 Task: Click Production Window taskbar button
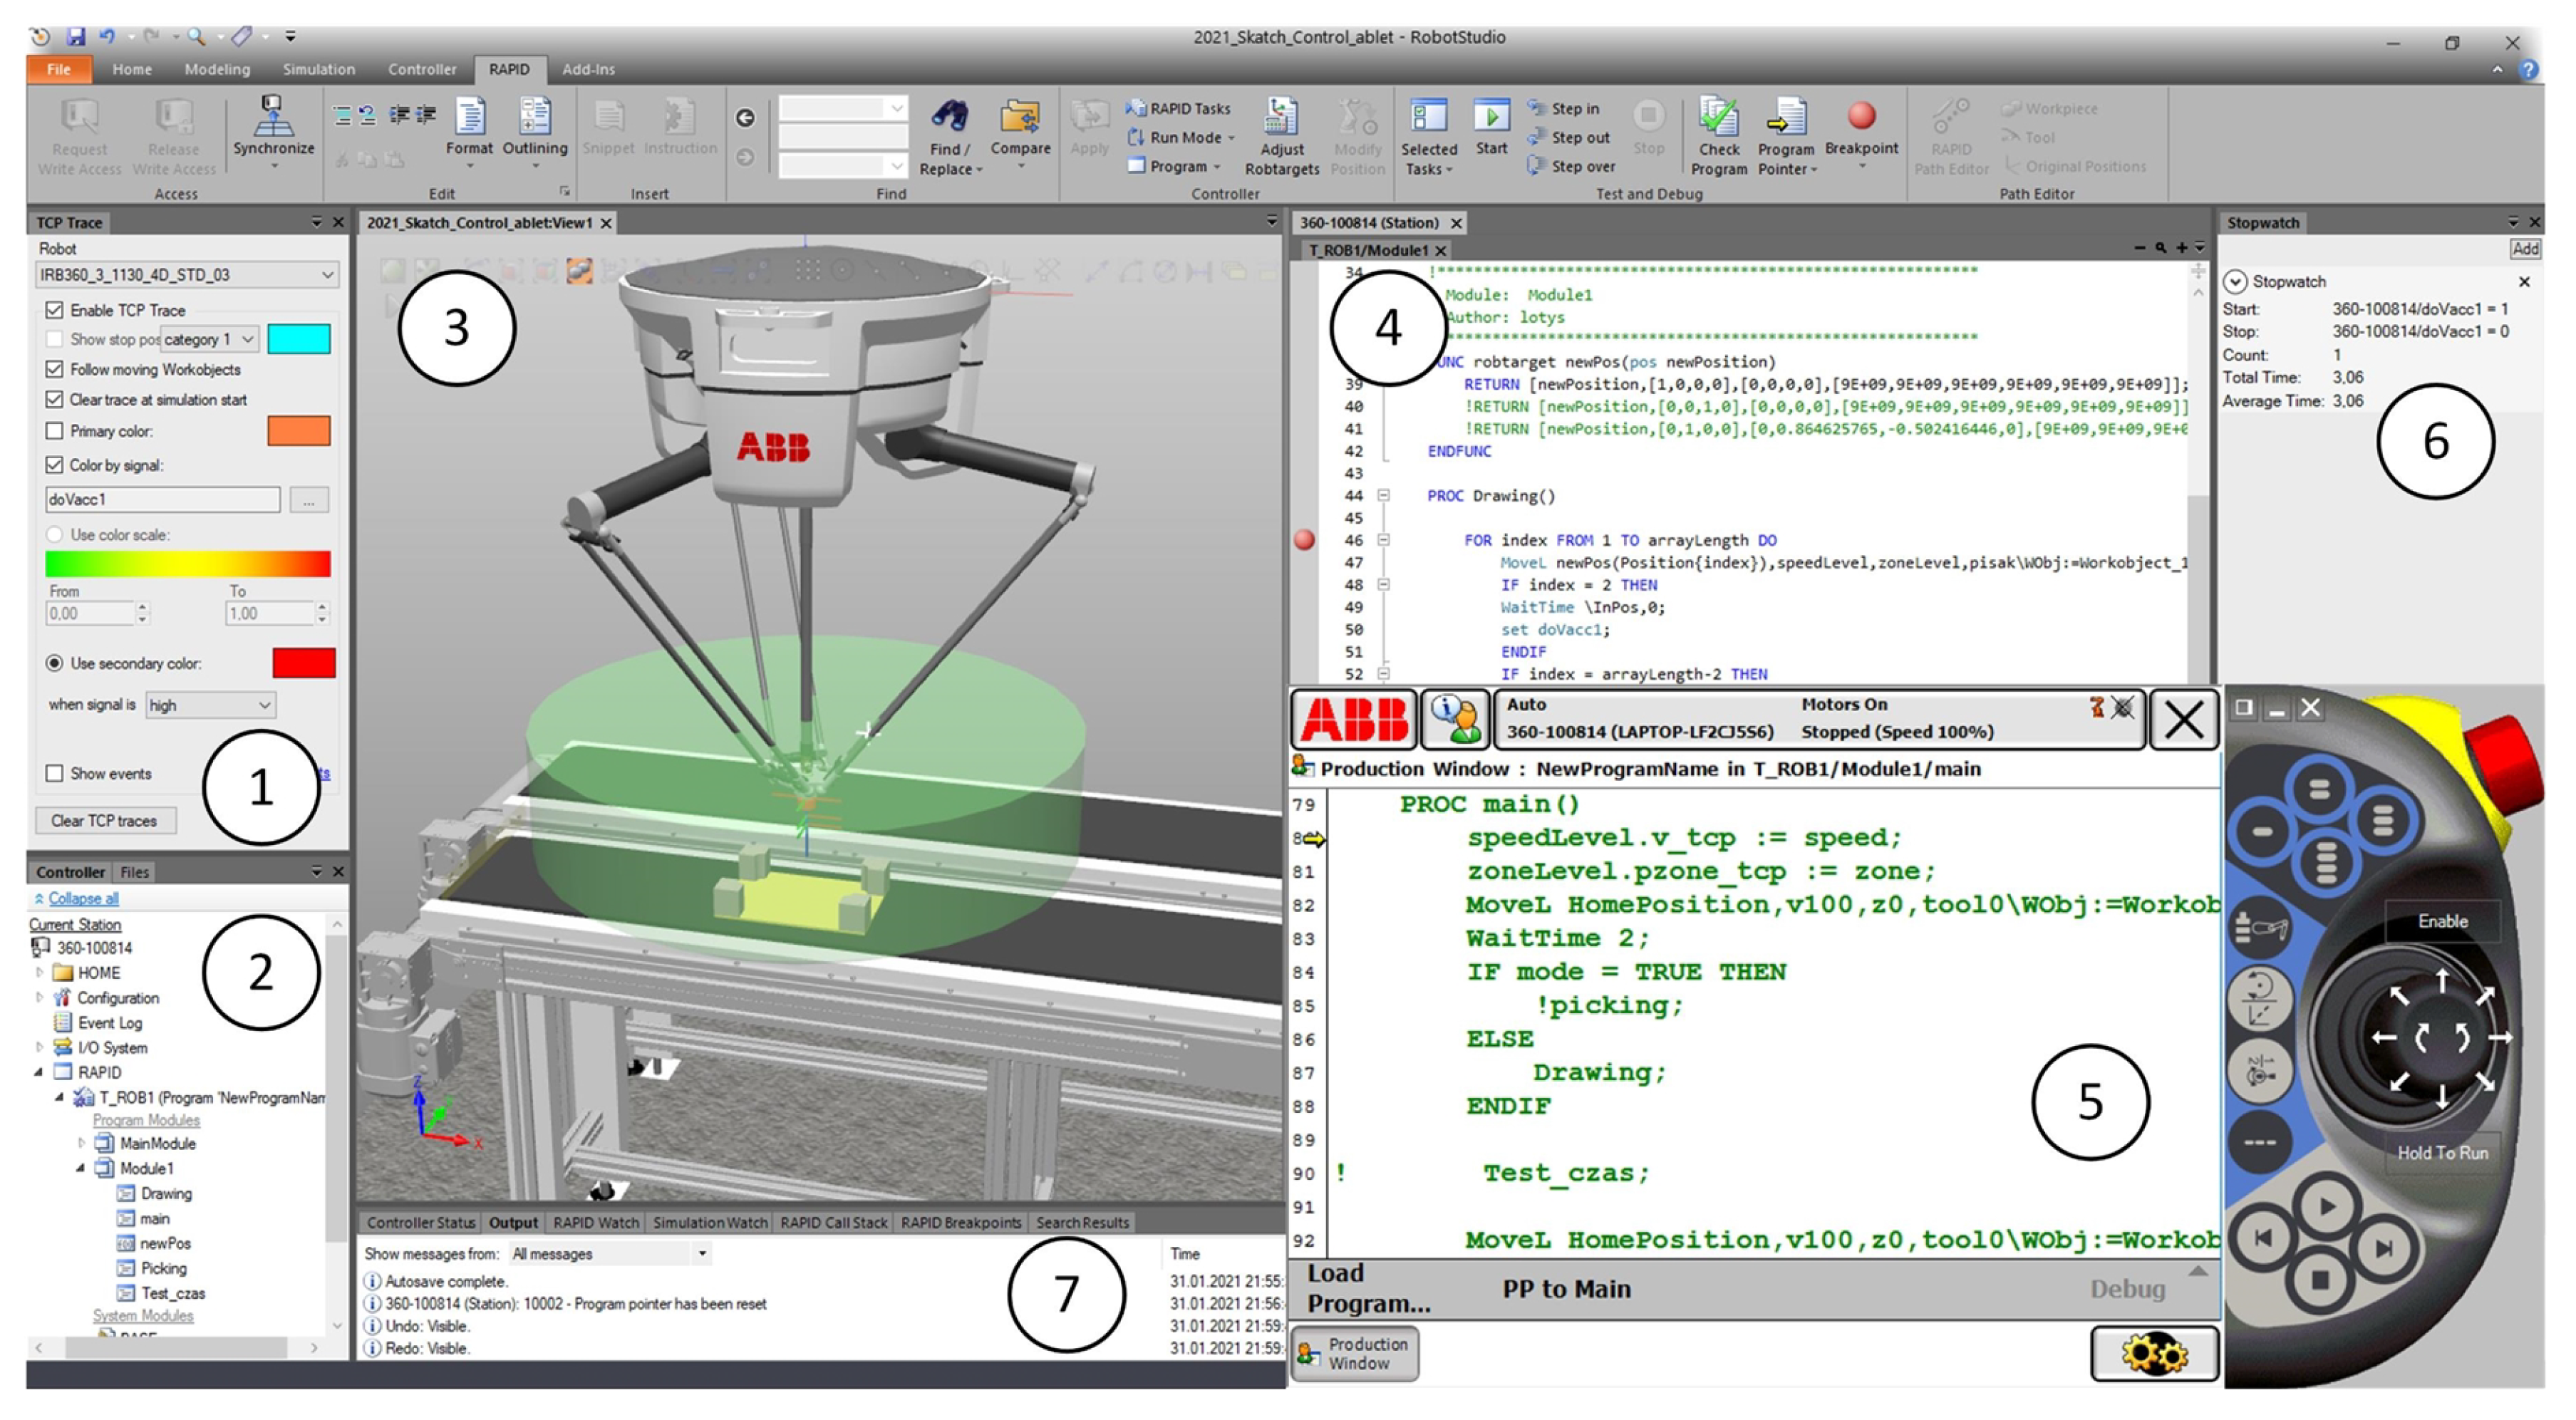coord(1354,1354)
